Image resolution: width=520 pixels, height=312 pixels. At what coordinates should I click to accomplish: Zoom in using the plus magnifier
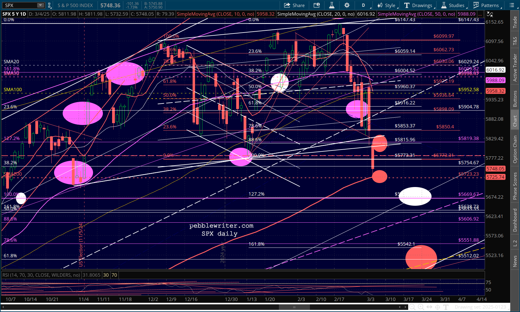(421, 307)
